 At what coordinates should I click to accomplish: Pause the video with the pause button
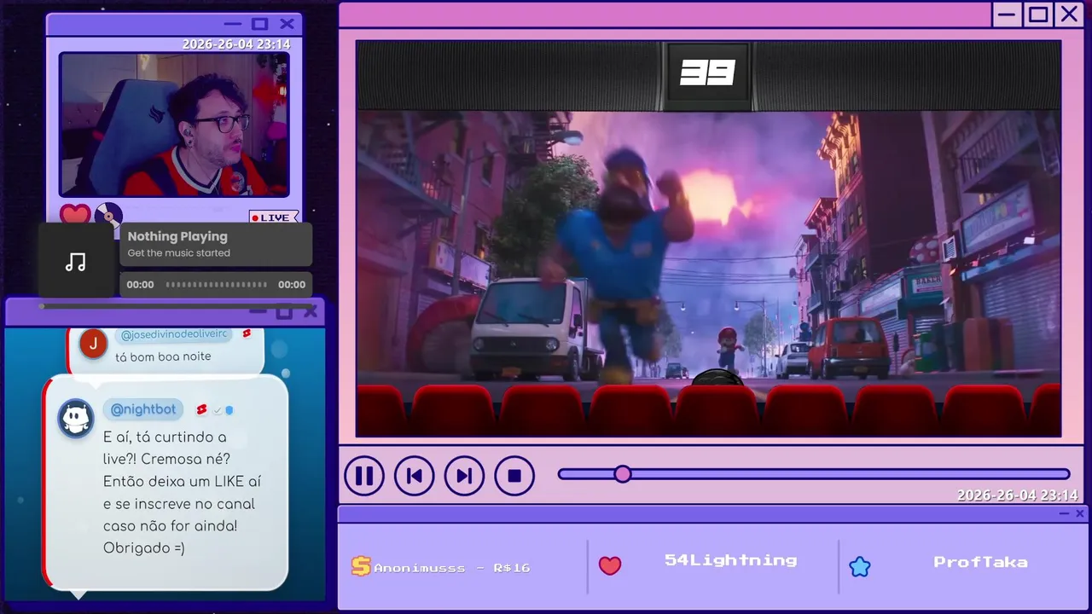(364, 476)
